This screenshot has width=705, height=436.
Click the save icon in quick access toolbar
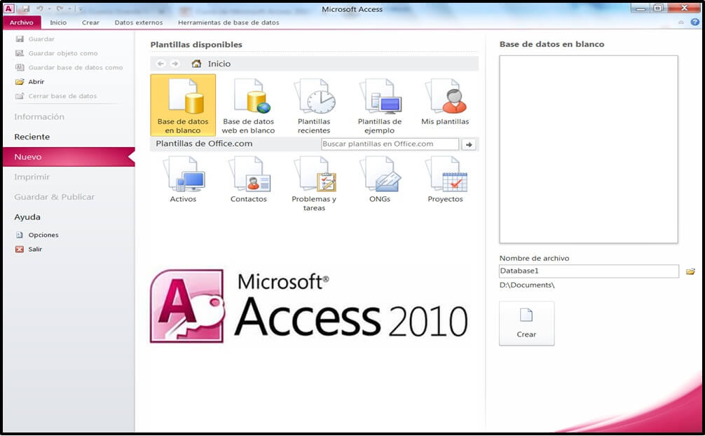(25, 8)
